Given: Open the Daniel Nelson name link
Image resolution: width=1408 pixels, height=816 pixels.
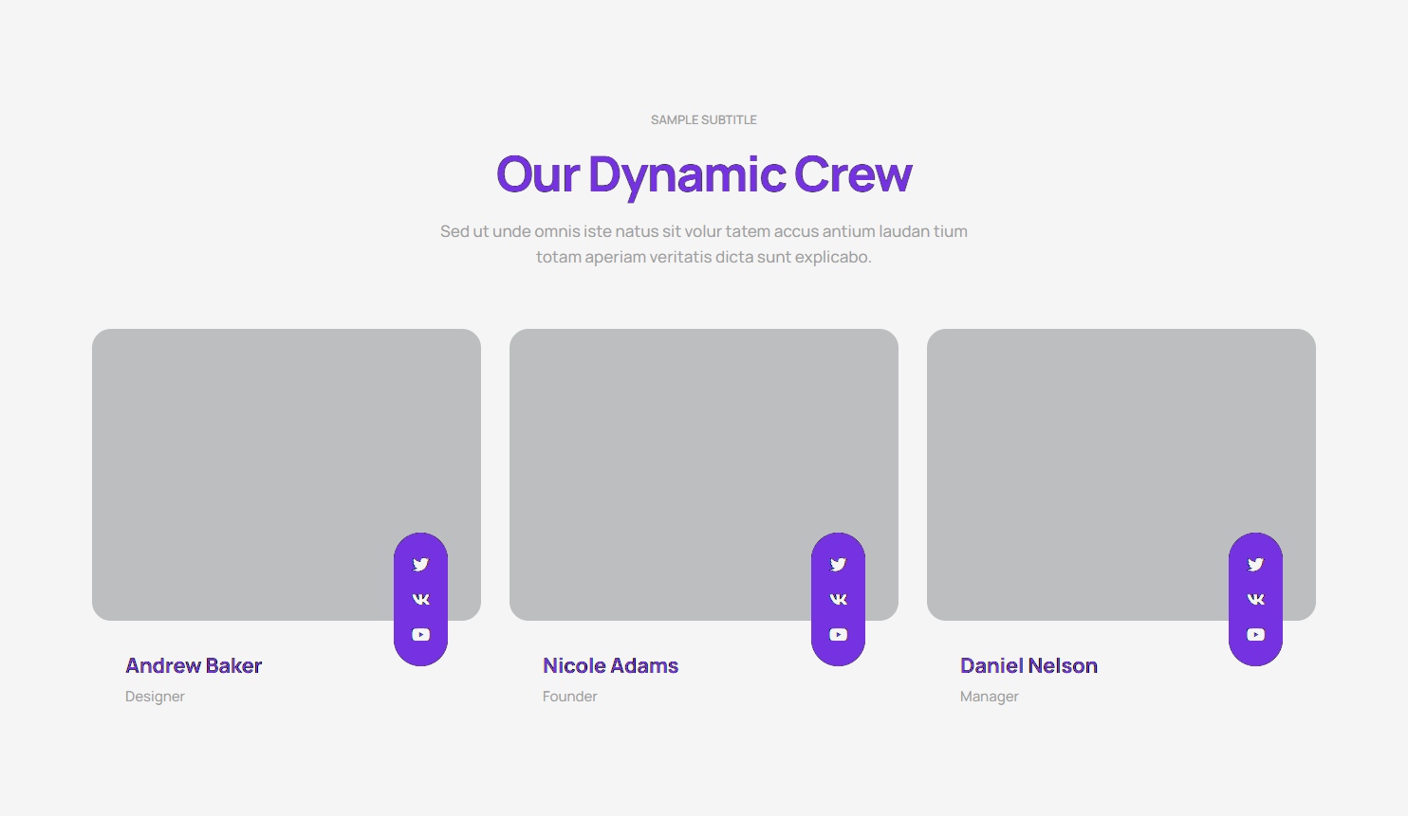Looking at the screenshot, I should 1028,666.
